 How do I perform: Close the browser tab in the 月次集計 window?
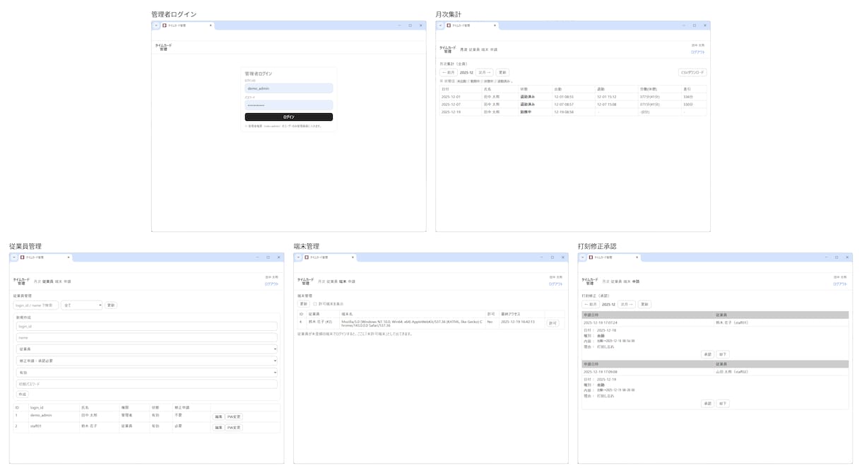[x=495, y=25]
